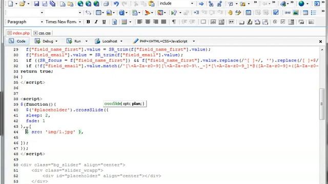Open the search box history dropdown arrow
The height and width of the screenshot is (184, 328).
[x=192, y=4]
